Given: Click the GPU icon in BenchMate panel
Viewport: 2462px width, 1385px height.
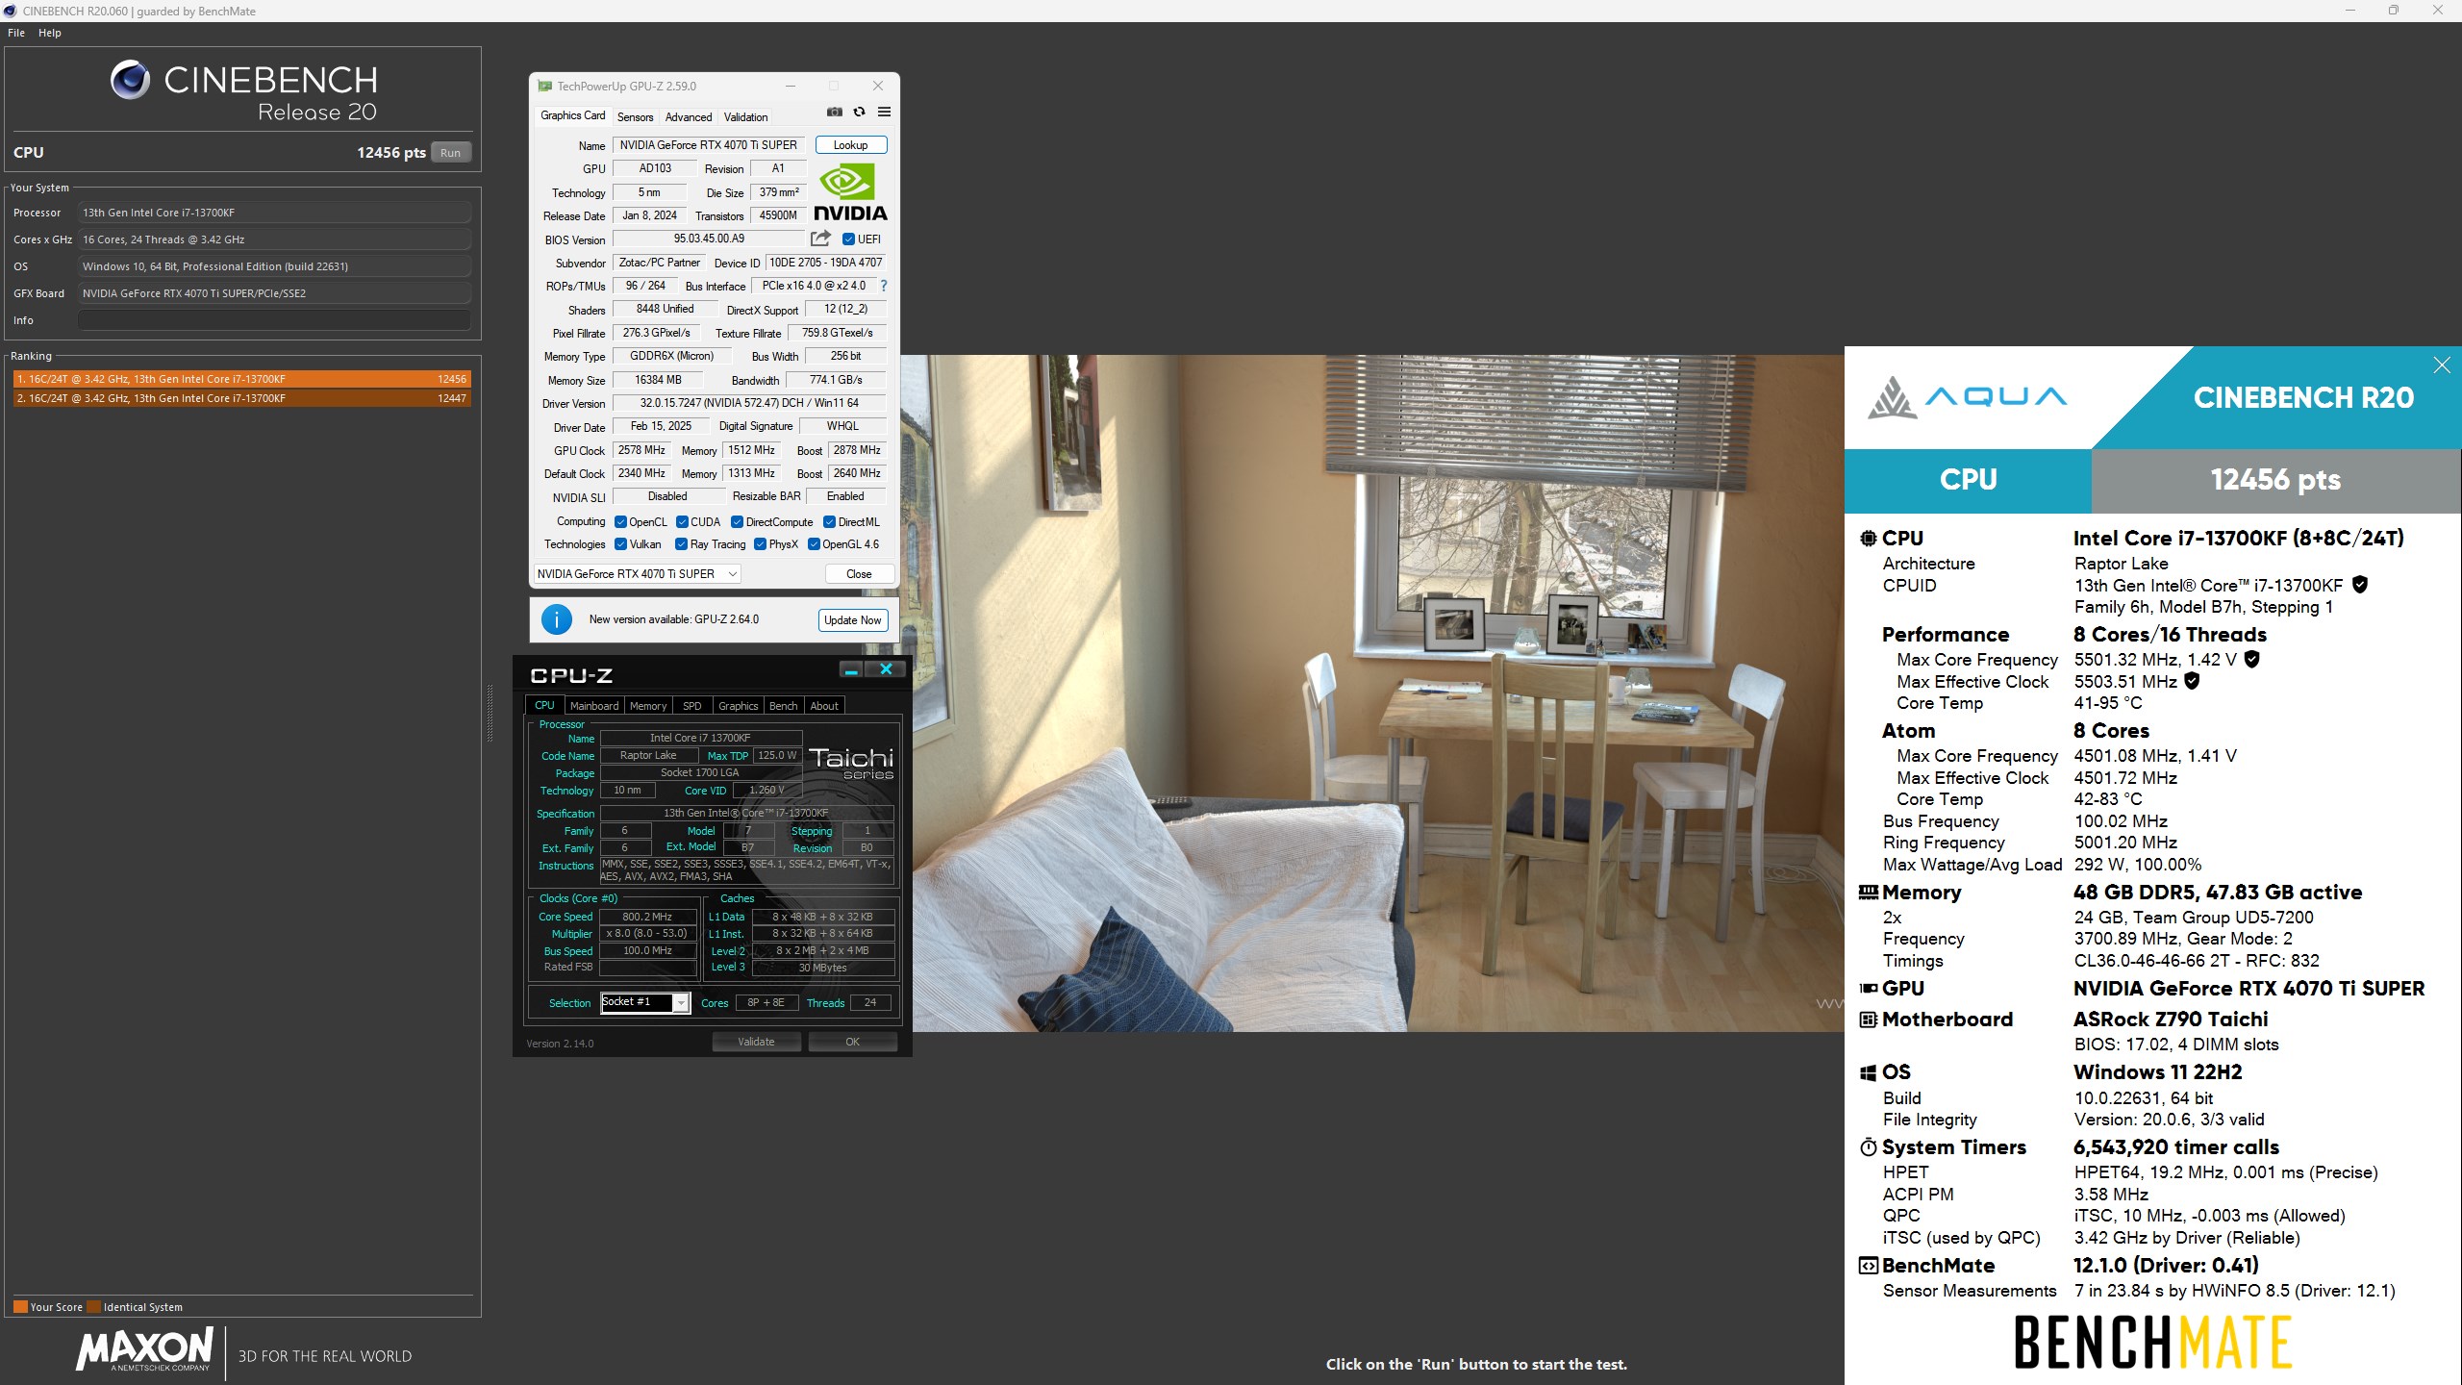Looking at the screenshot, I should [1869, 988].
